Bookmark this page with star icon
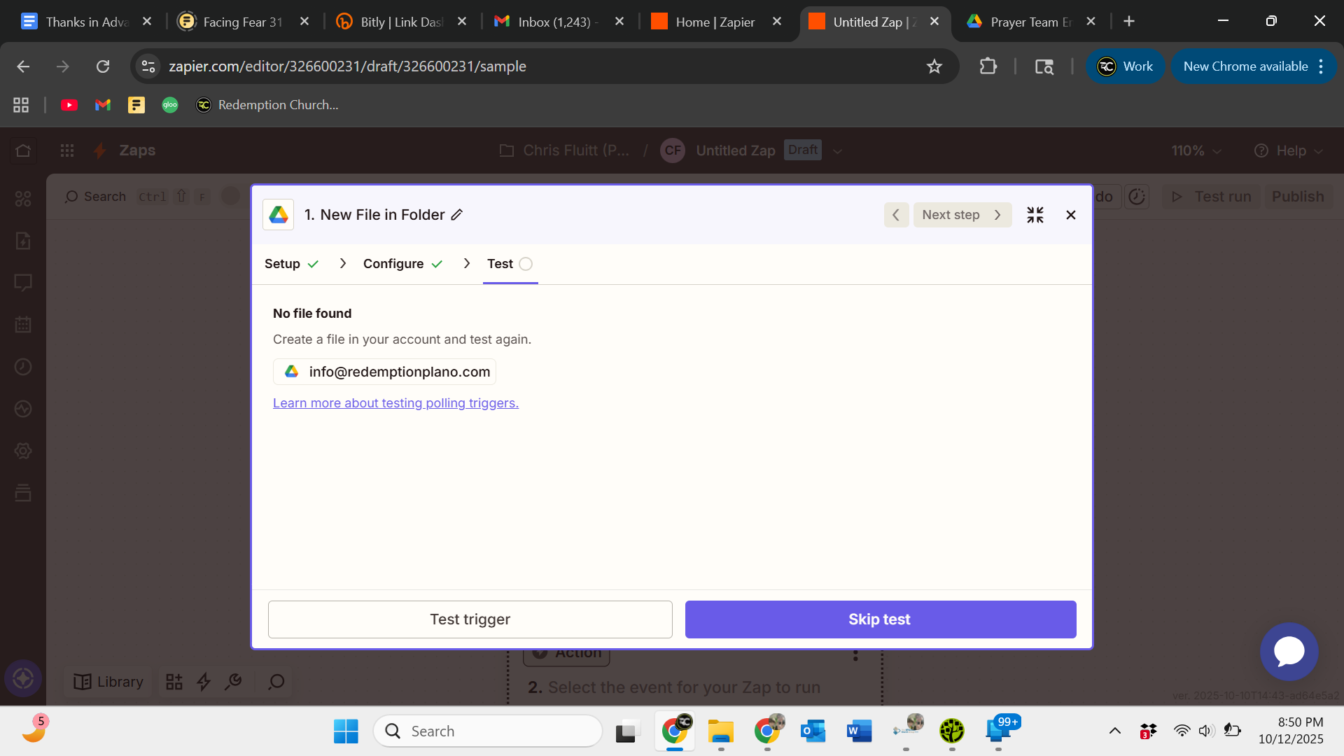The image size is (1344, 756). 934,66
